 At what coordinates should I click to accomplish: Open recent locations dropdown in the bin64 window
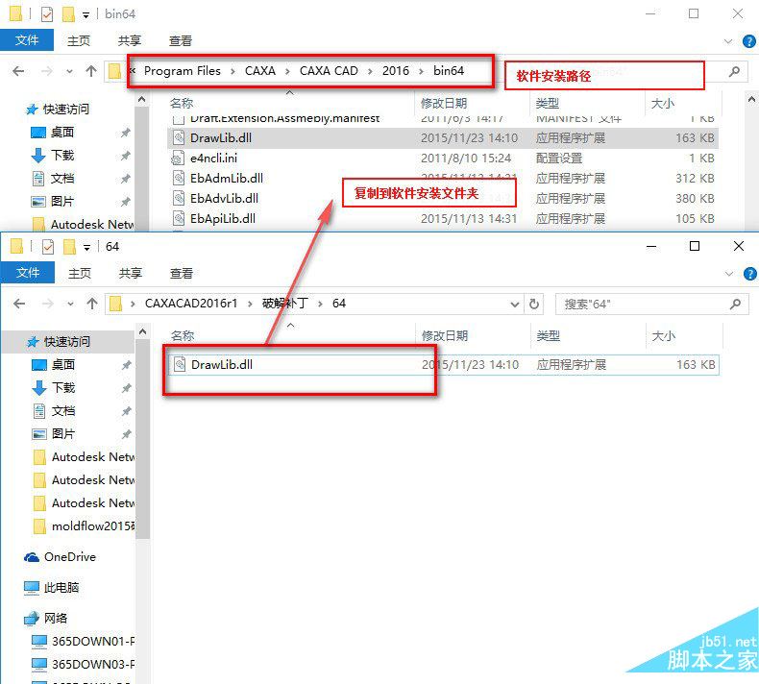point(70,72)
